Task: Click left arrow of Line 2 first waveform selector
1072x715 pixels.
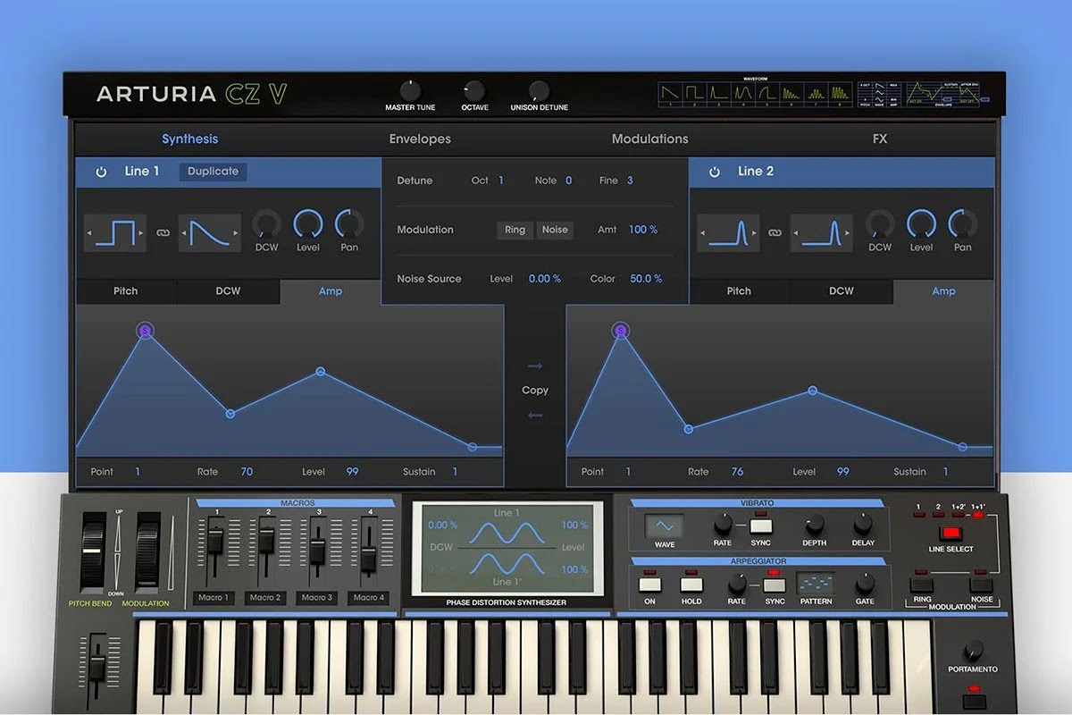Action: (701, 233)
